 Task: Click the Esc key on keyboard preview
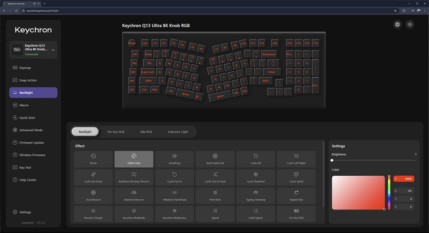145,43
